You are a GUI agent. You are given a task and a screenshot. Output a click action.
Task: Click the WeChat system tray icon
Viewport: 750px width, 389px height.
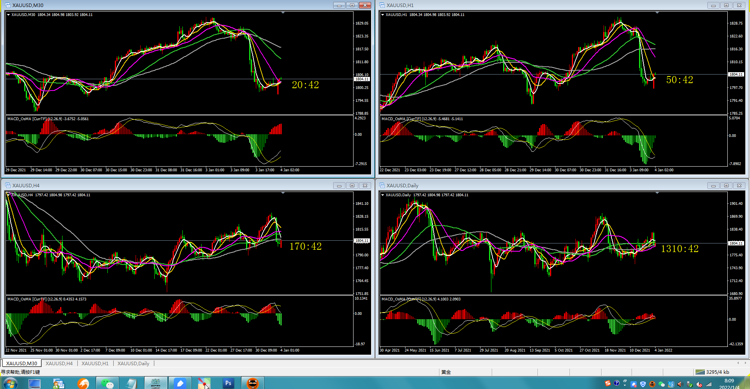click(662, 384)
